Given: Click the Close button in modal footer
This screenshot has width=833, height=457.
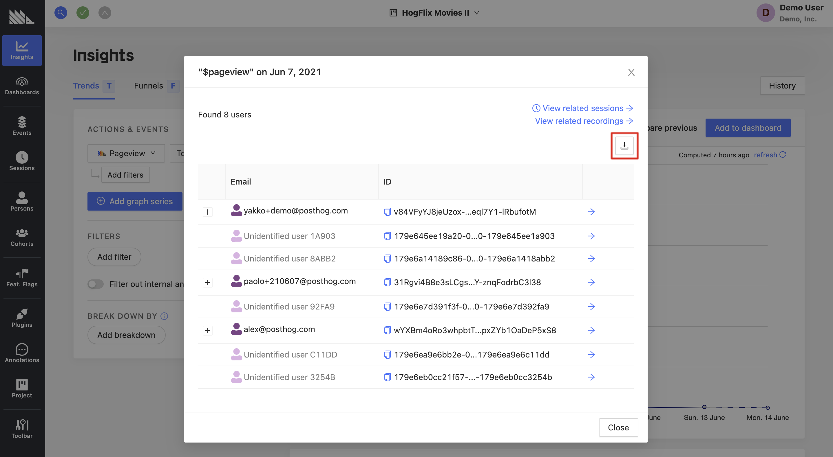Looking at the screenshot, I should click(618, 427).
